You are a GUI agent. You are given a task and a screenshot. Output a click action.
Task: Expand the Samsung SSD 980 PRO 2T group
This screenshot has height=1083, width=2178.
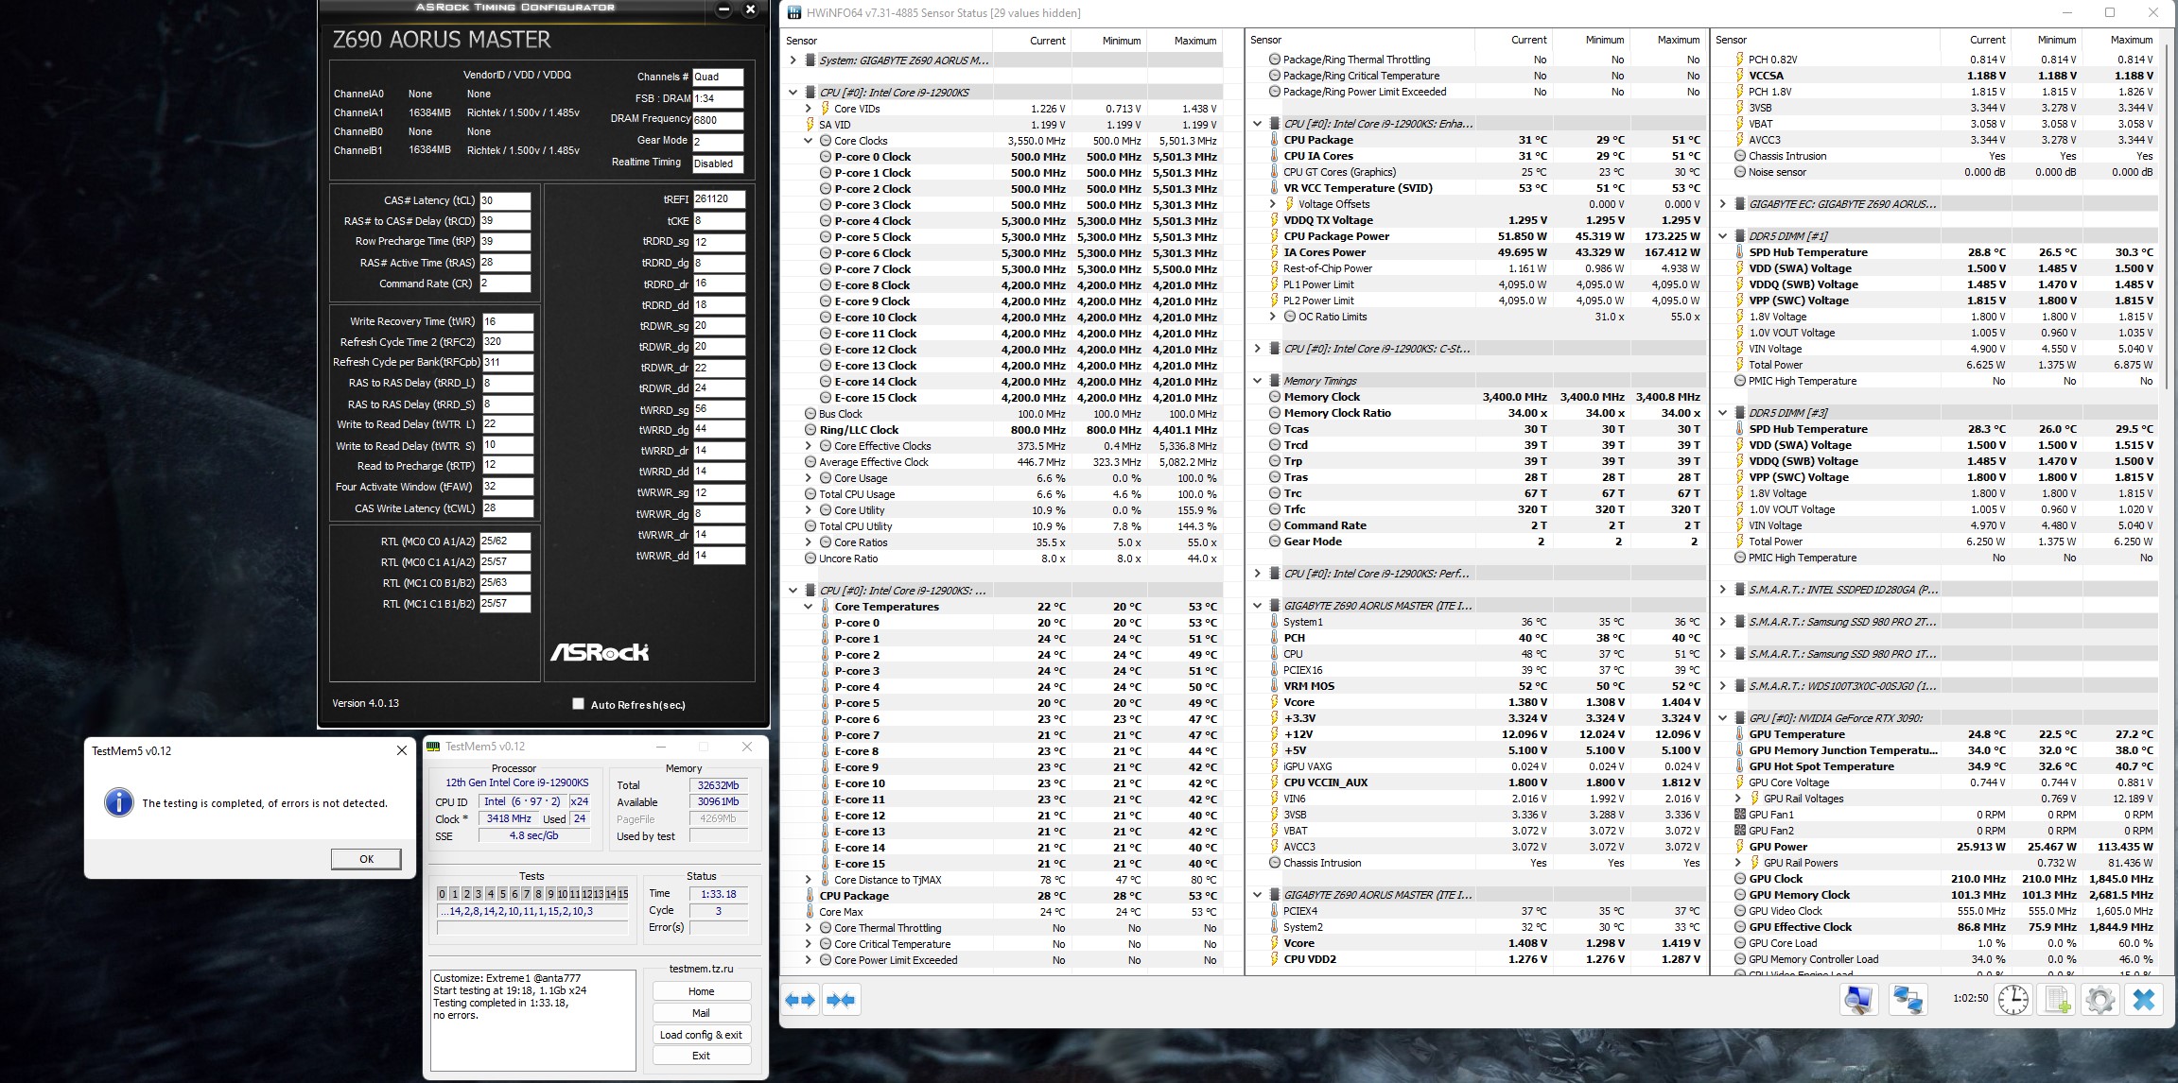pyautogui.click(x=1722, y=622)
